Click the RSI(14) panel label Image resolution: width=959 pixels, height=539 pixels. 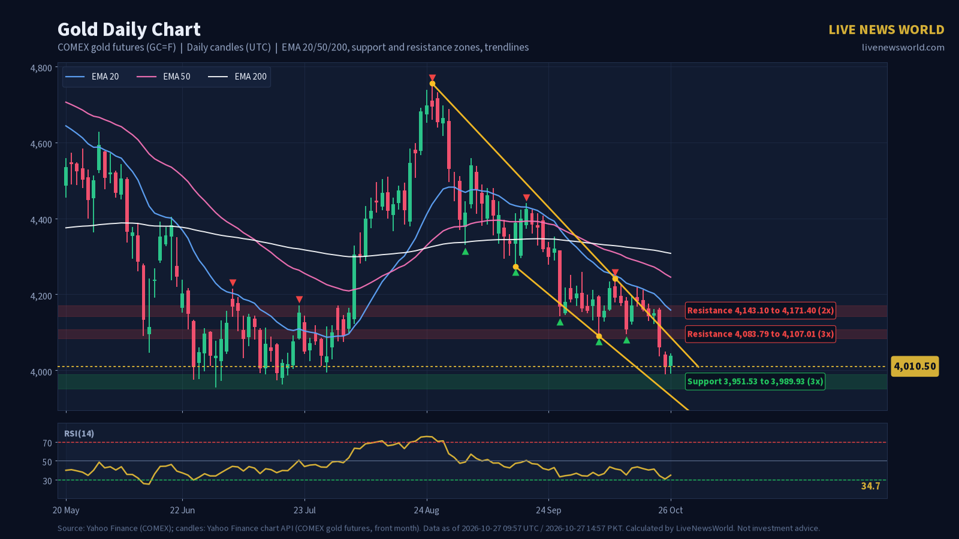79,434
